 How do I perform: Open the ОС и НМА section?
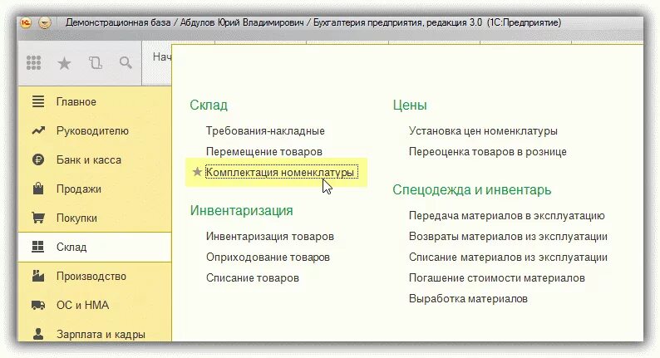click(82, 305)
